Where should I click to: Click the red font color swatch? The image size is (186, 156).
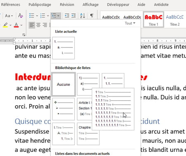[16, 25]
